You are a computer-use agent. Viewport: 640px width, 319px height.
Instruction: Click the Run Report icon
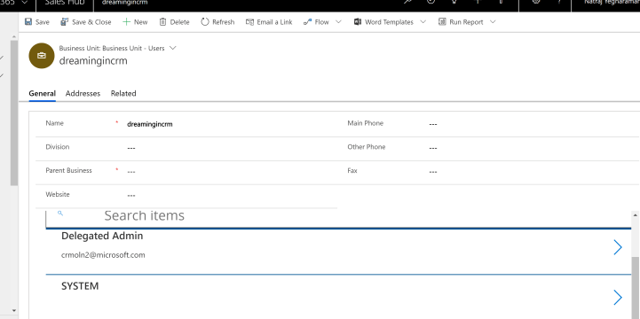pyautogui.click(x=442, y=22)
